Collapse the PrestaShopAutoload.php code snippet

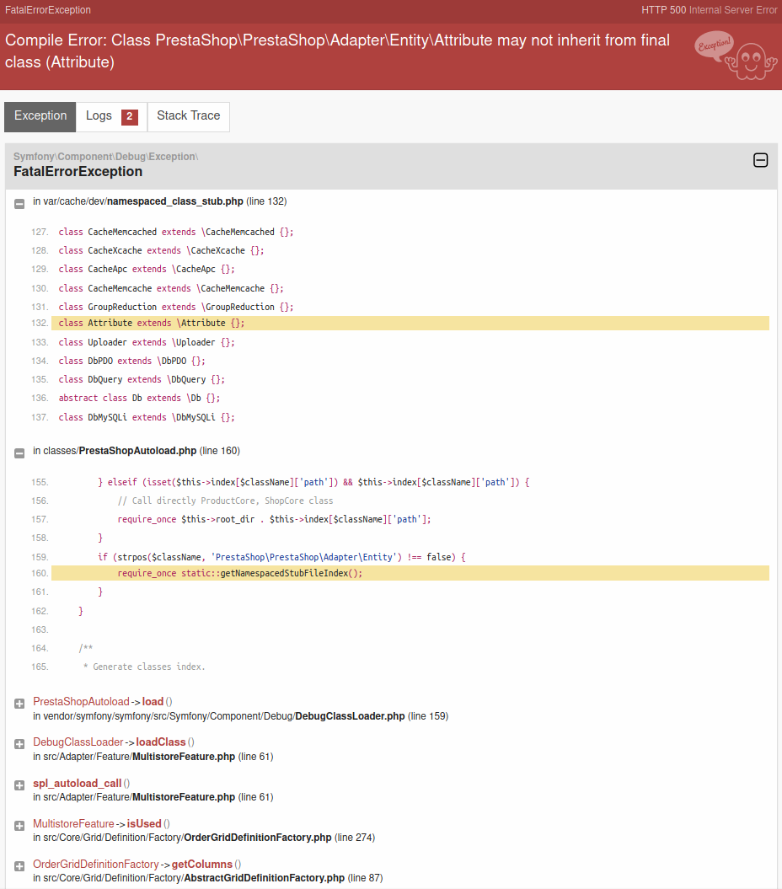tap(19, 452)
